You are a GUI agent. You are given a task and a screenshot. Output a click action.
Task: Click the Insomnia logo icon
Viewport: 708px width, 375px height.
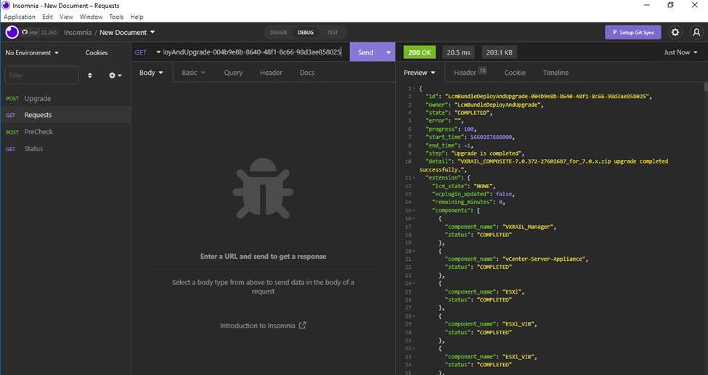12,32
